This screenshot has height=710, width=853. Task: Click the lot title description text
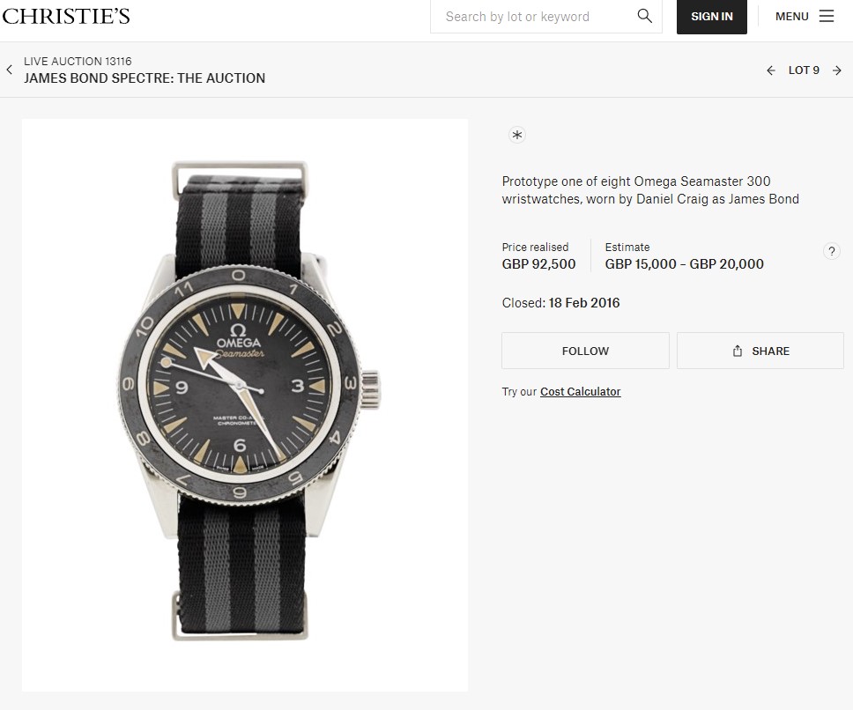(650, 190)
